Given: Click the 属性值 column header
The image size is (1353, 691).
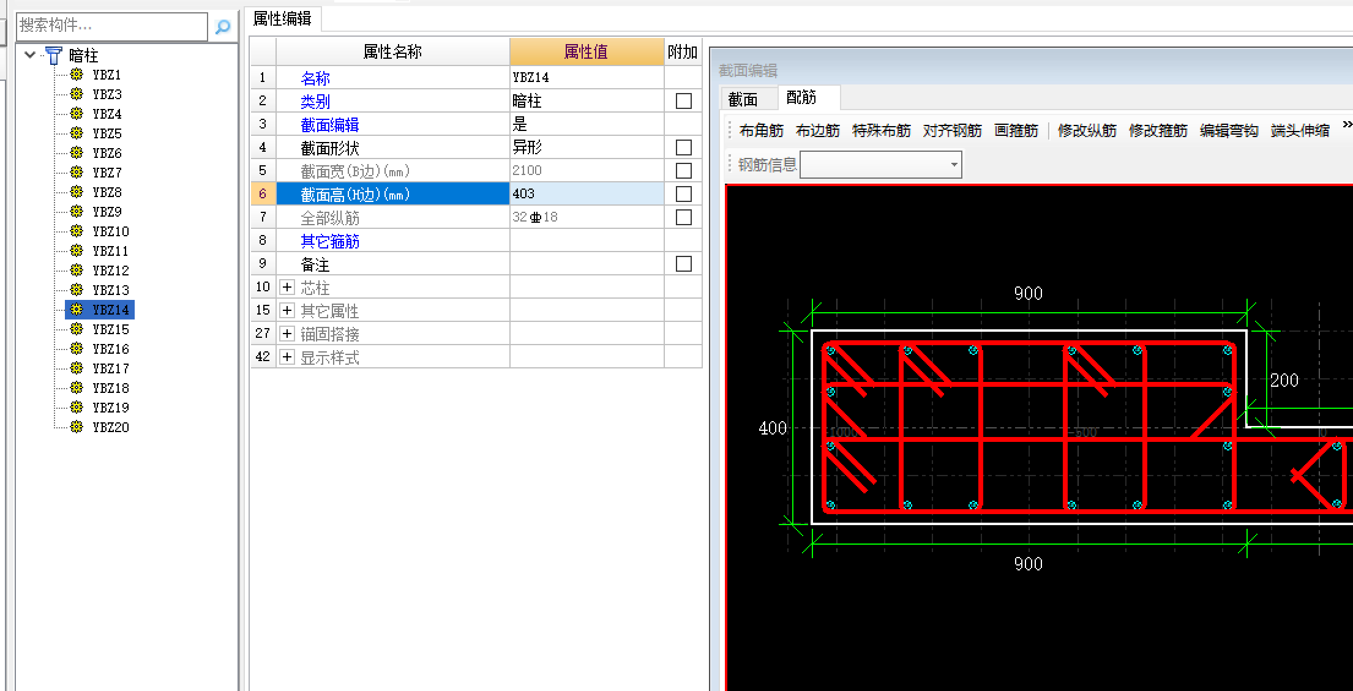Looking at the screenshot, I should [587, 51].
